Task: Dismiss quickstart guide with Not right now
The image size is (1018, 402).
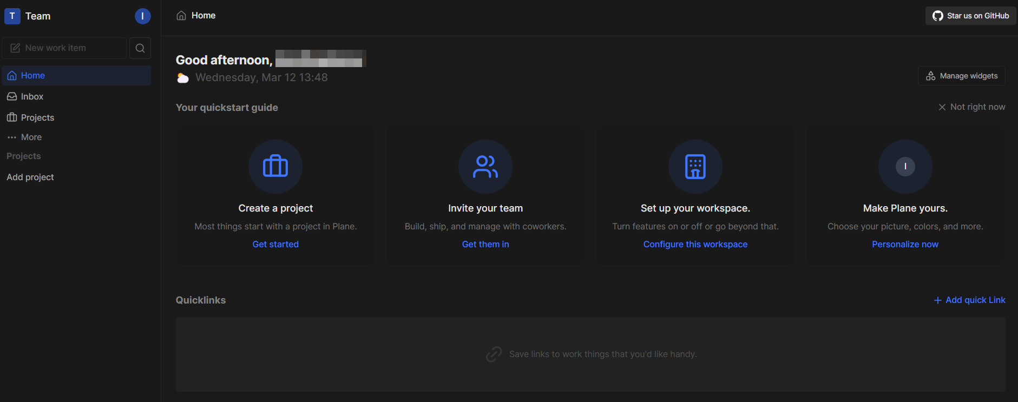Action: click(971, 107)
